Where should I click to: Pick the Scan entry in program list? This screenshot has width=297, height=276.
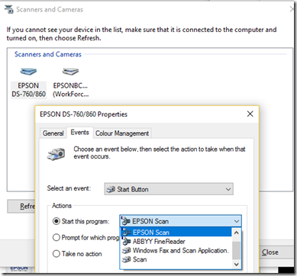(176, 259)
